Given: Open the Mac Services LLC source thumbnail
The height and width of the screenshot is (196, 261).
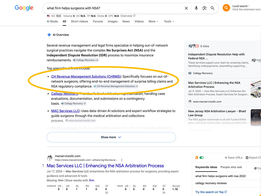Looking at the screenshot, I should click(256, 89).
